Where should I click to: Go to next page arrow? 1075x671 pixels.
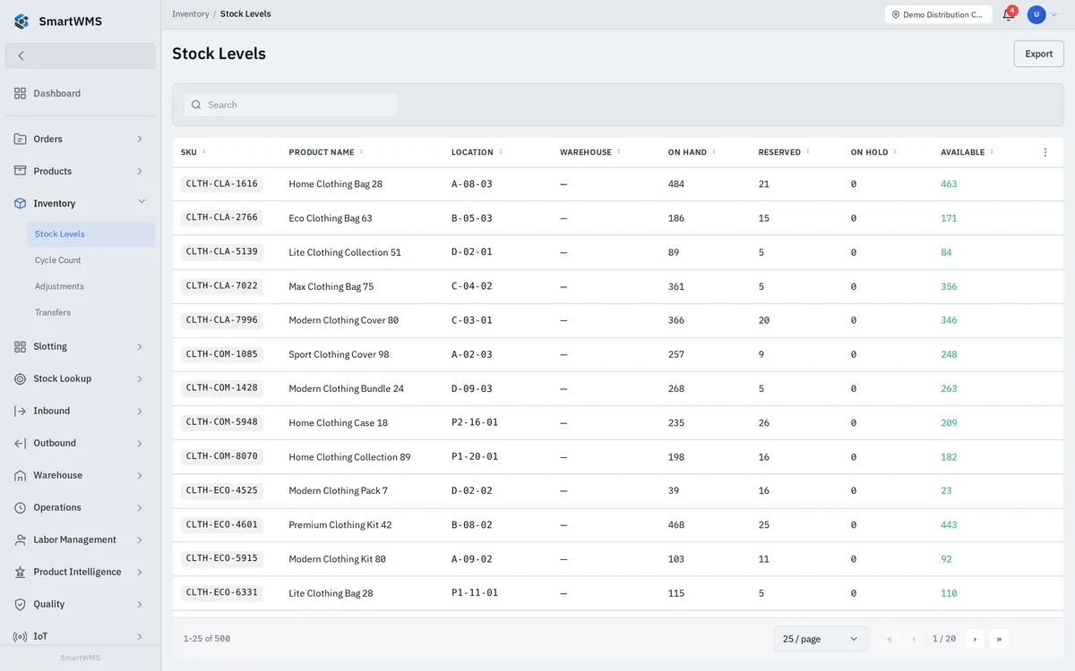pos(975,639)
